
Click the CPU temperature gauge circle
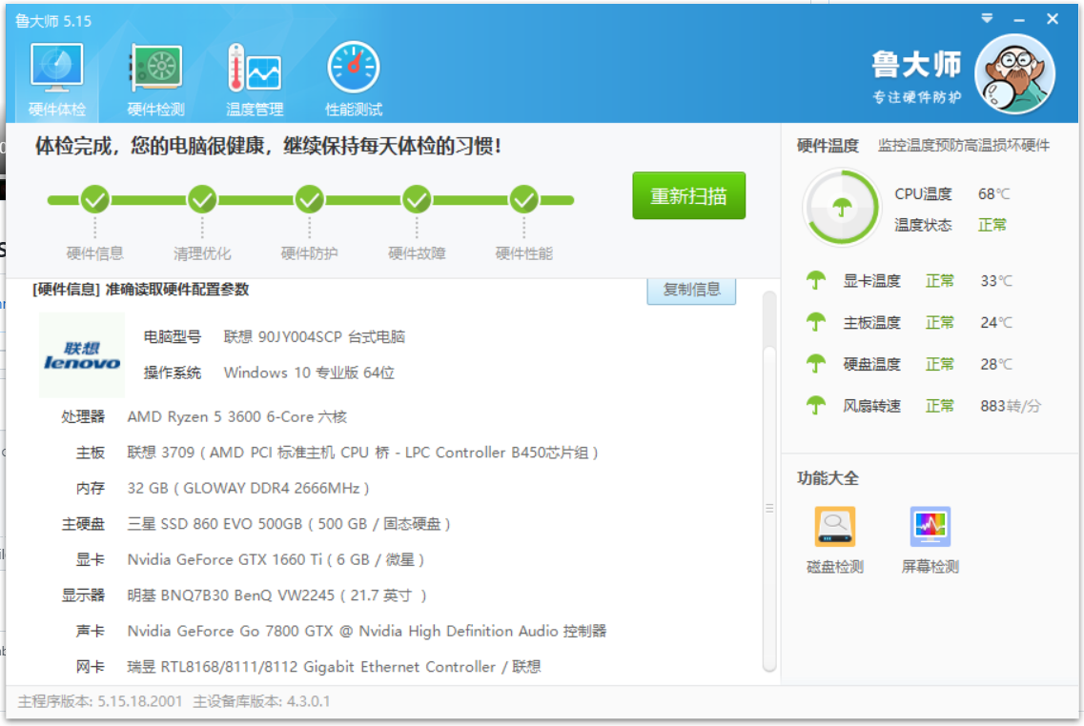coord(841,208)
